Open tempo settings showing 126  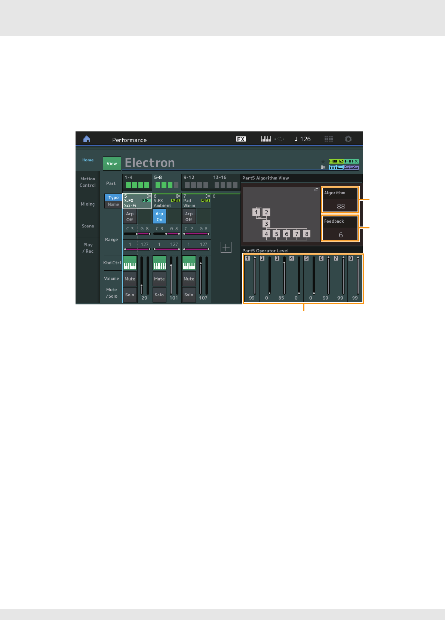point(303,139)
